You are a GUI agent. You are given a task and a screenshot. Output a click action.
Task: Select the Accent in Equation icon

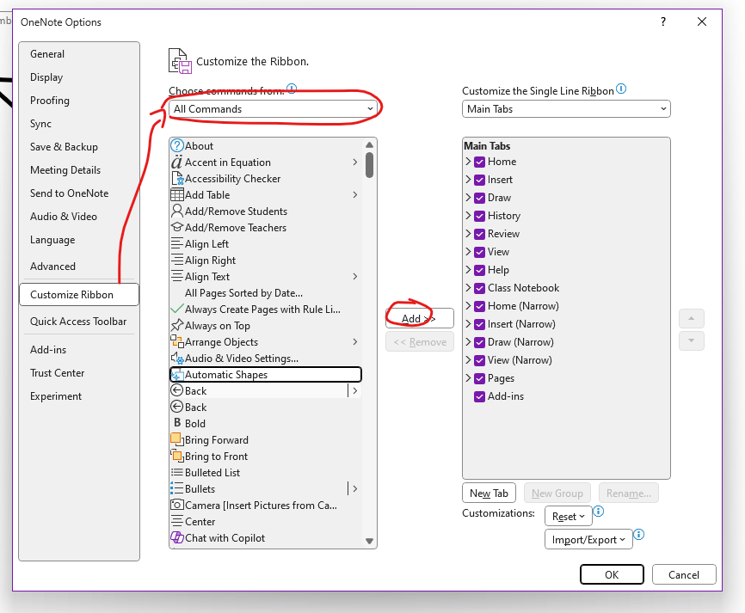[x=176, y=162]
